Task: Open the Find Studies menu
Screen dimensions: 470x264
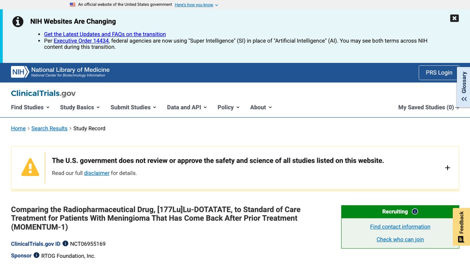Action: click(x=30, y=107)
